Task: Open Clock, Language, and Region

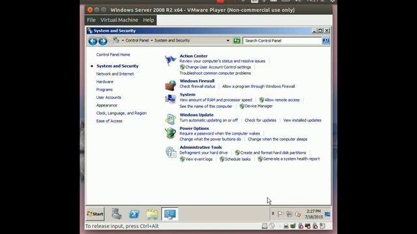Action: pos(121,113)
